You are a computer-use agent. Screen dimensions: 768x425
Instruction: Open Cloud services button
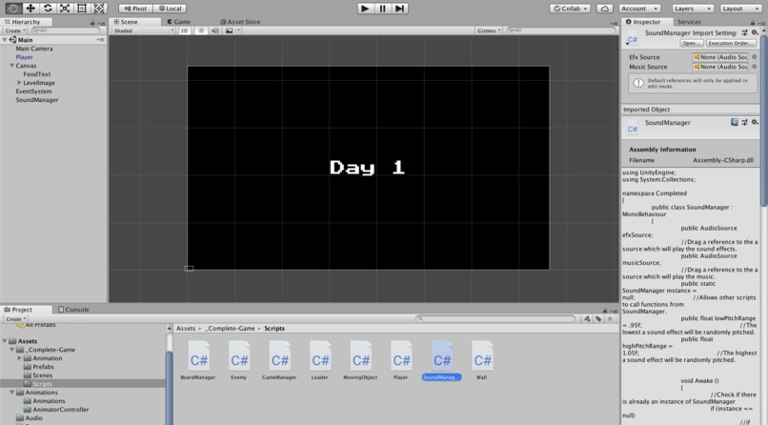605,9
